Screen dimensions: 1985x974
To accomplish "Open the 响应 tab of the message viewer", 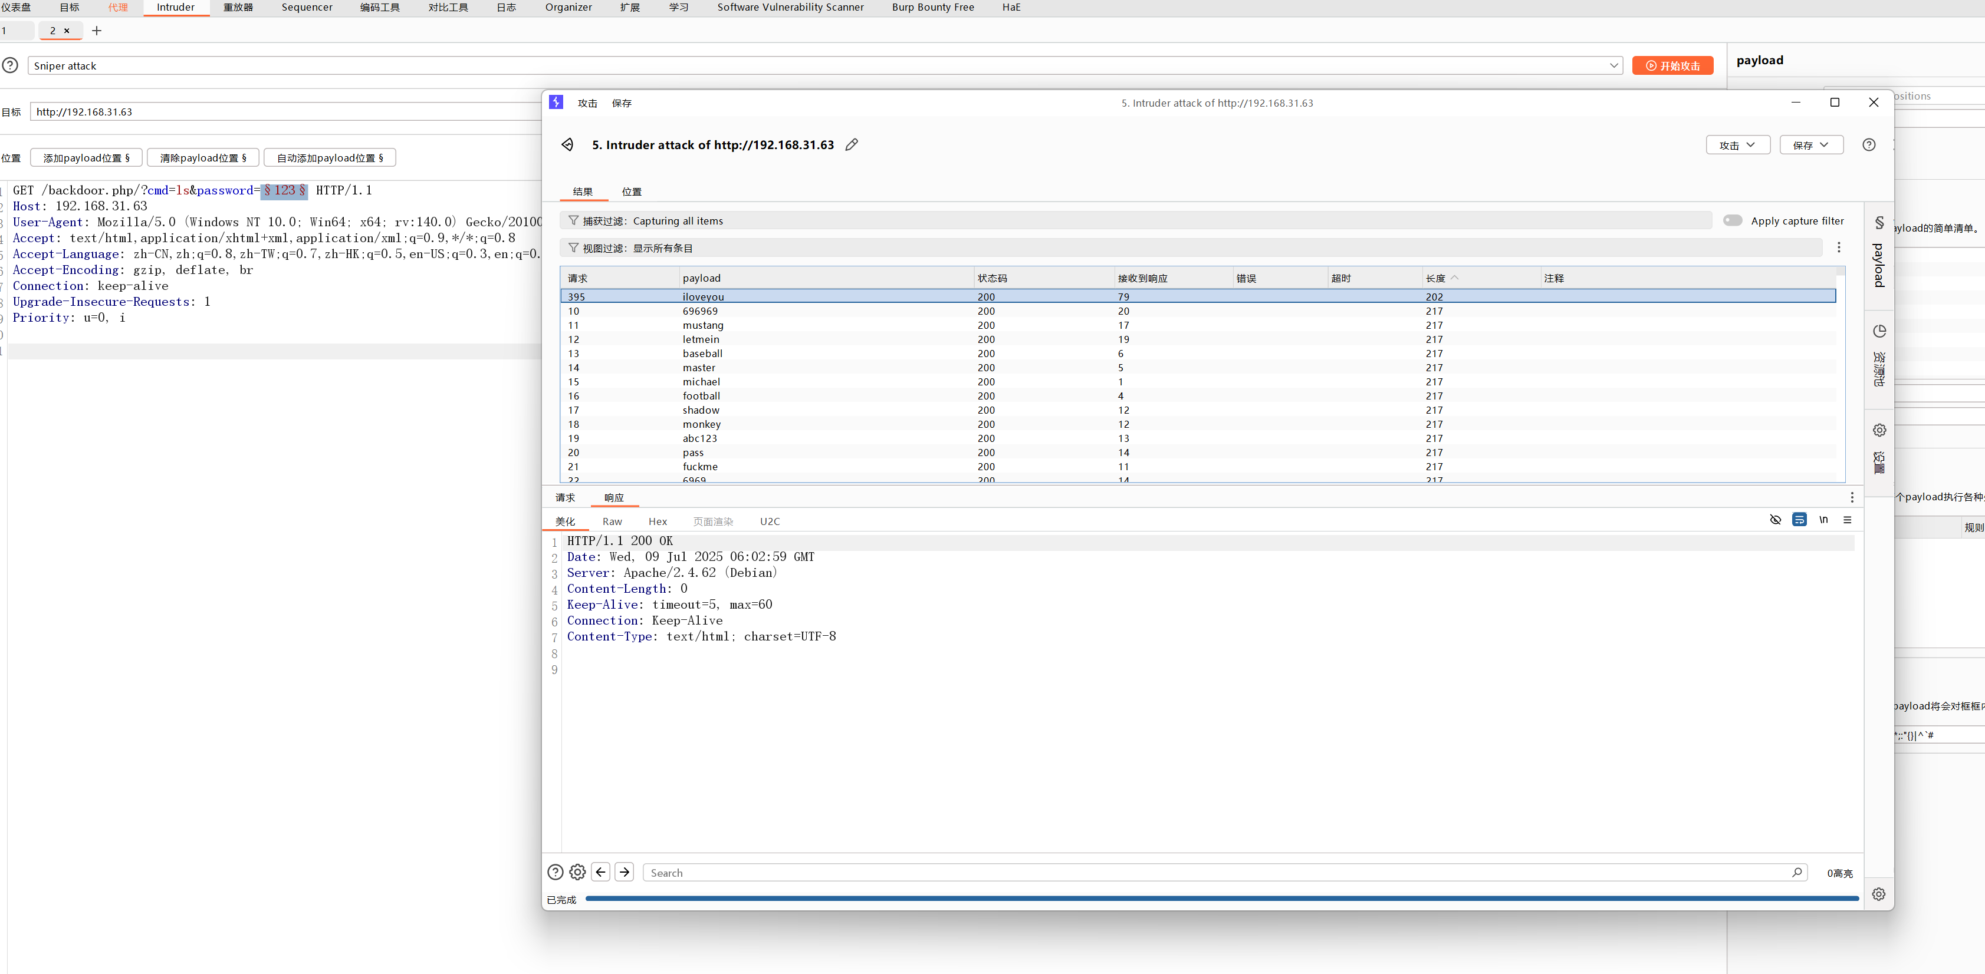I will [x=614, y=497].
